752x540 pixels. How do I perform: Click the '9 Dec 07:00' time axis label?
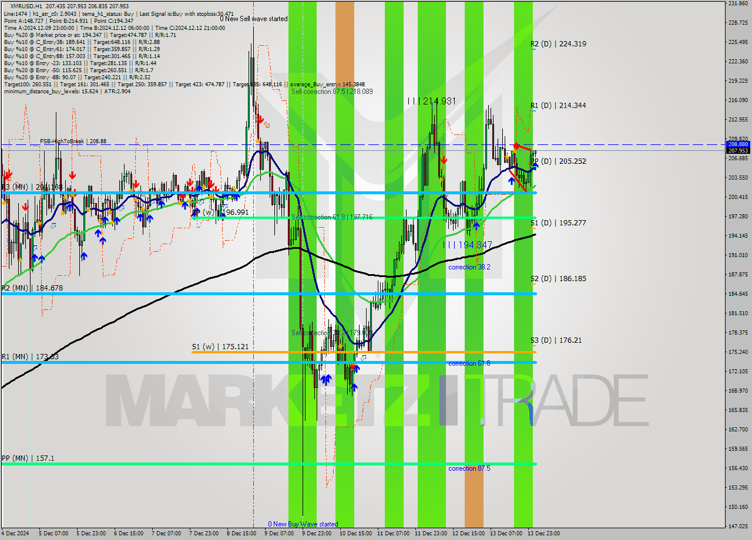pyautogui.click(x=279, y=534)
